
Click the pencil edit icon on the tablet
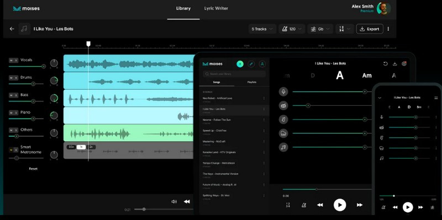[x=251, y=64]
